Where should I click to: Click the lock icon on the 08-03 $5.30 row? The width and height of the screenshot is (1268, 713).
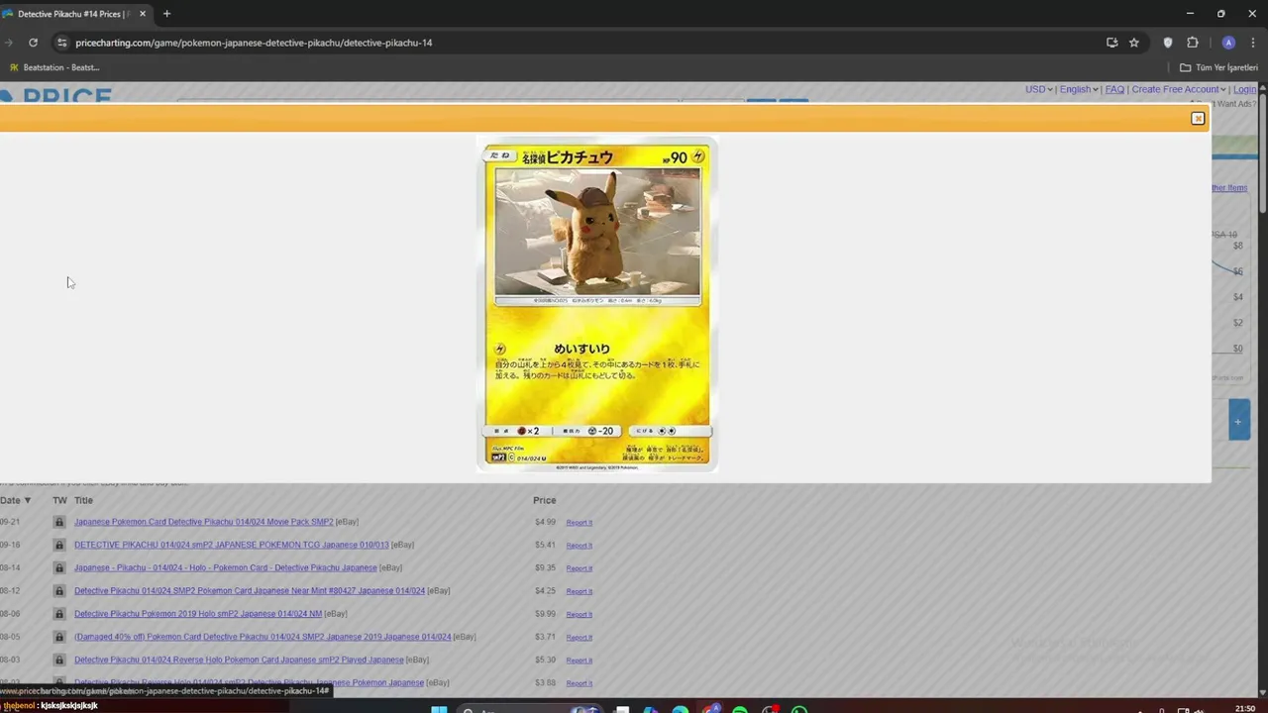click(x=59, y=660)
